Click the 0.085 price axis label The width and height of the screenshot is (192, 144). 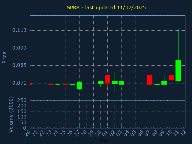(19, 65)
